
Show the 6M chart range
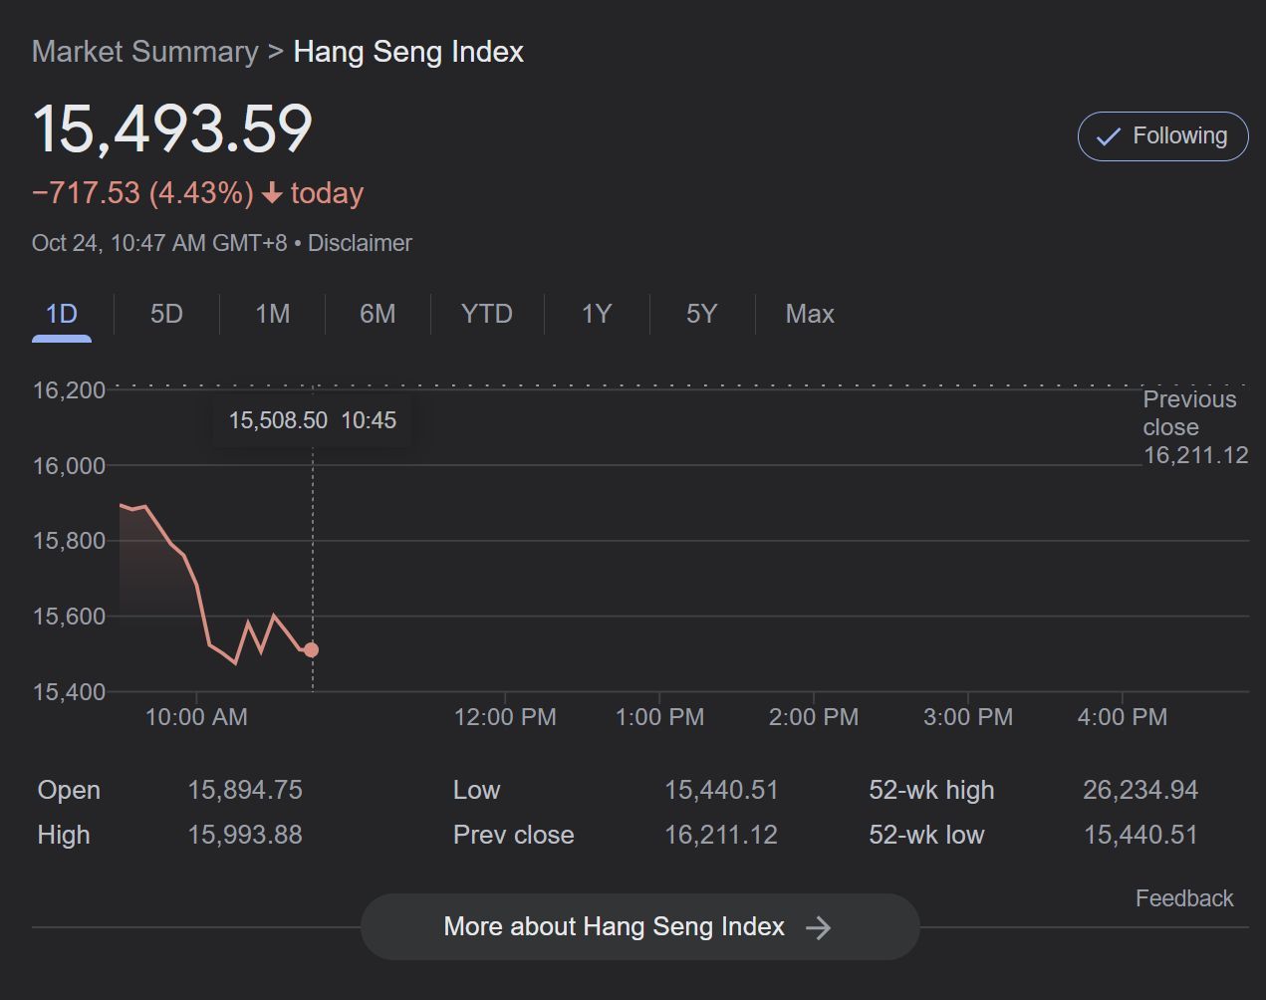378,314
